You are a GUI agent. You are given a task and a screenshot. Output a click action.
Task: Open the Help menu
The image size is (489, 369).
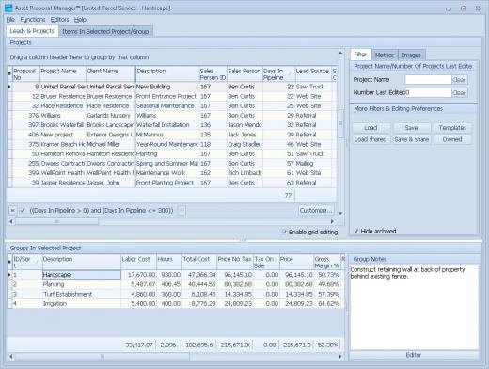80,20
